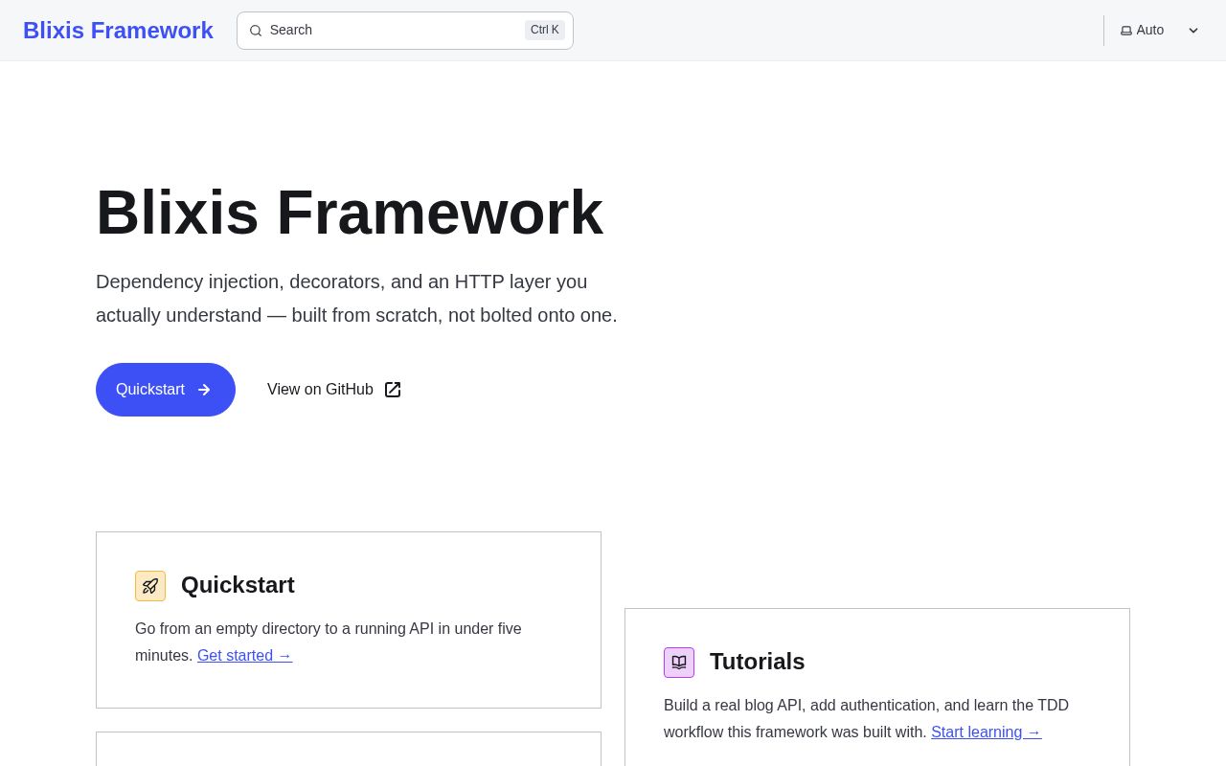Click the Tutorials card heading

tap(757, 662)
